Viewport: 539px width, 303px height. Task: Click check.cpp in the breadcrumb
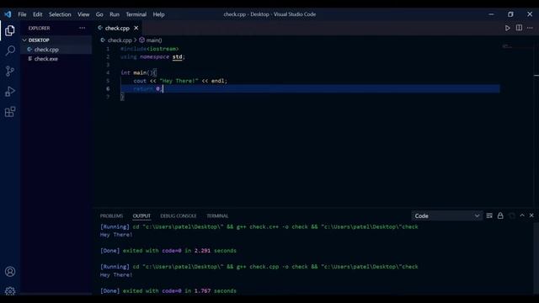pyautogui.click(x=120, y=40)
